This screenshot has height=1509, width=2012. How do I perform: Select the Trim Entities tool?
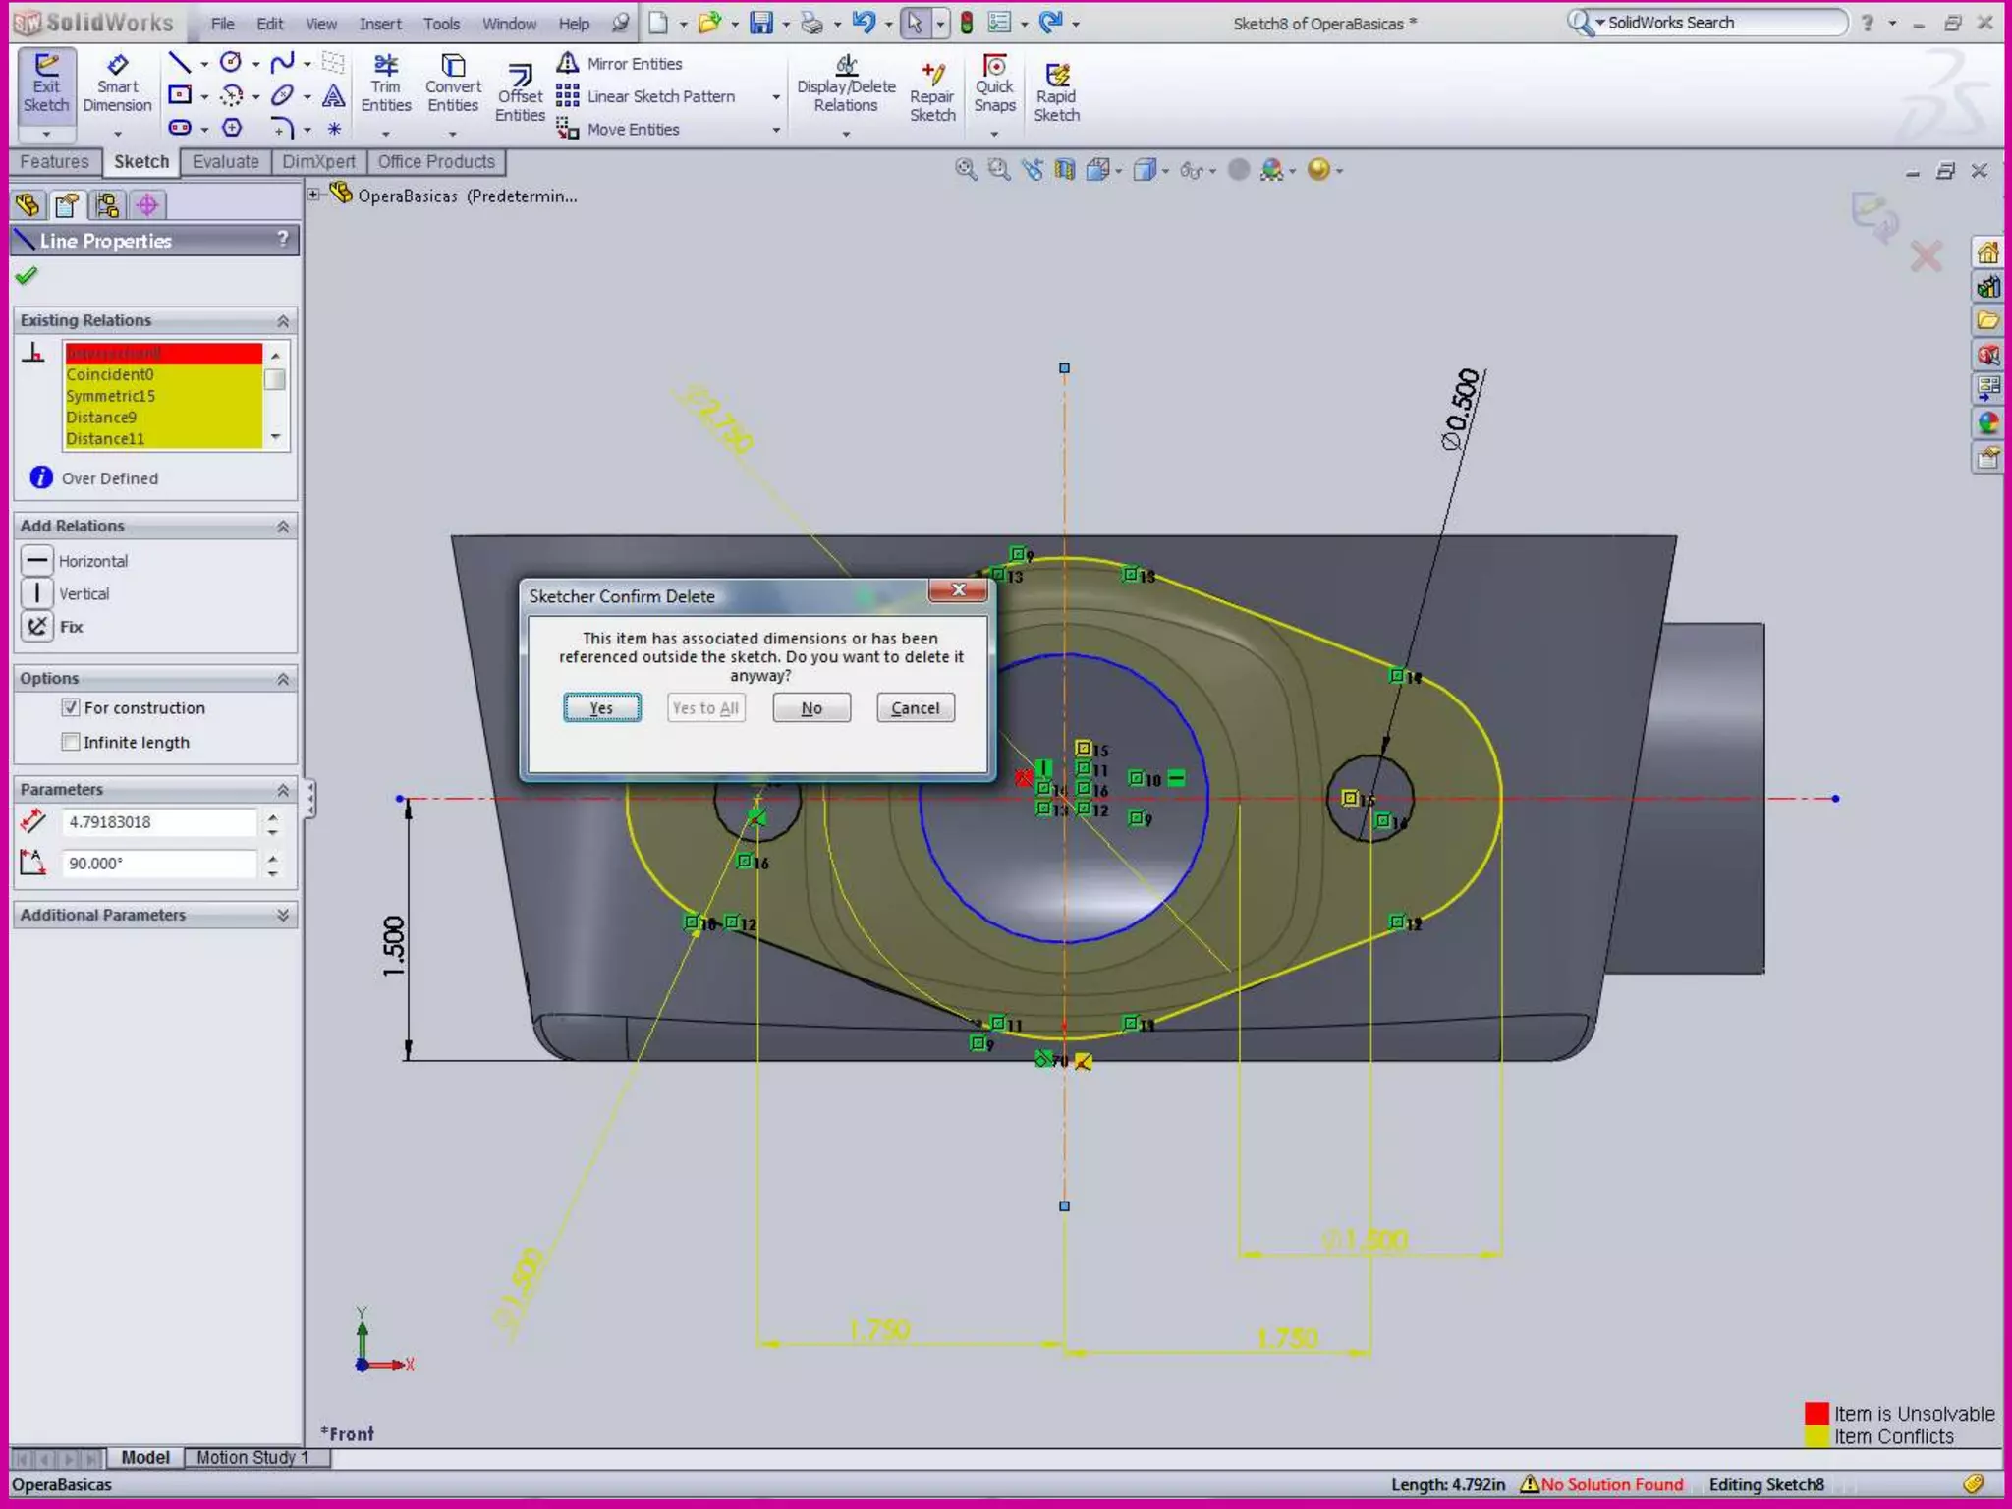(x=385, y=83)
